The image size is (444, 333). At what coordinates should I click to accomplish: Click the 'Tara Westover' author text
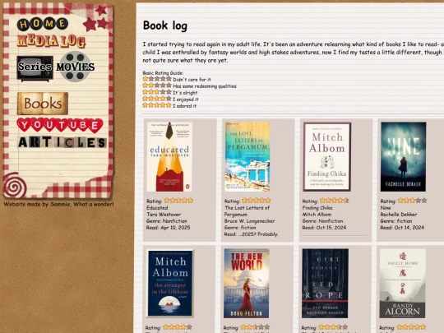[x=164, y=215]
